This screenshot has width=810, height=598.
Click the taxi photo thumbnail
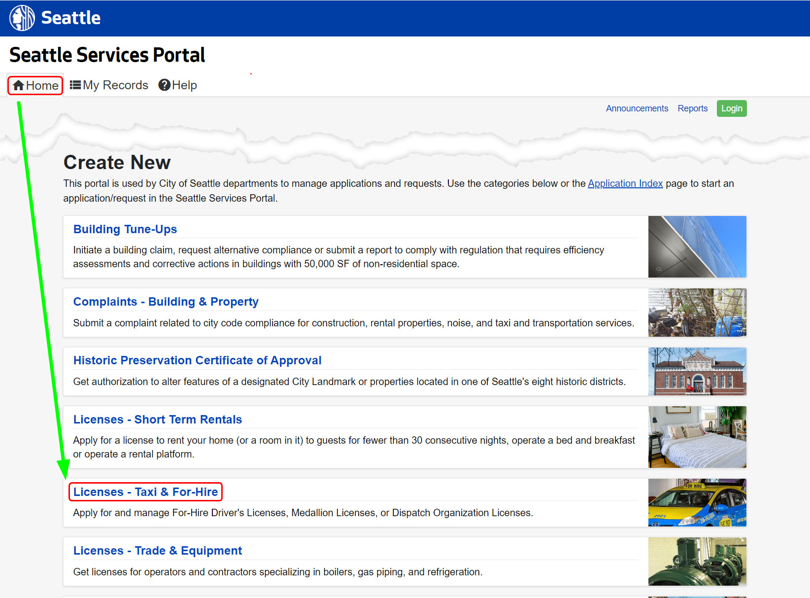(697, 502)
